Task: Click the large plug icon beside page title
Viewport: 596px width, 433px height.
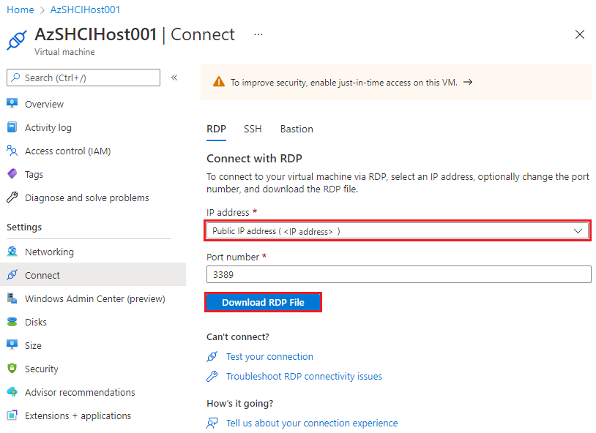Action: coord(17,39)
